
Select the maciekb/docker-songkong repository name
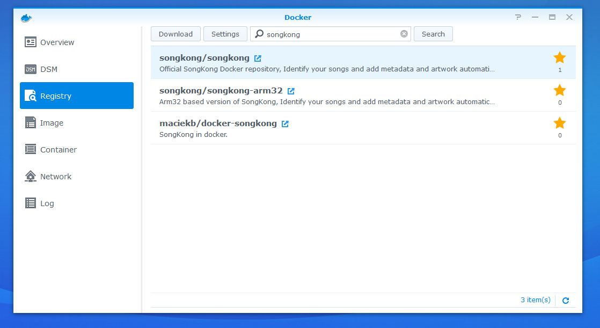pos(218,123)
